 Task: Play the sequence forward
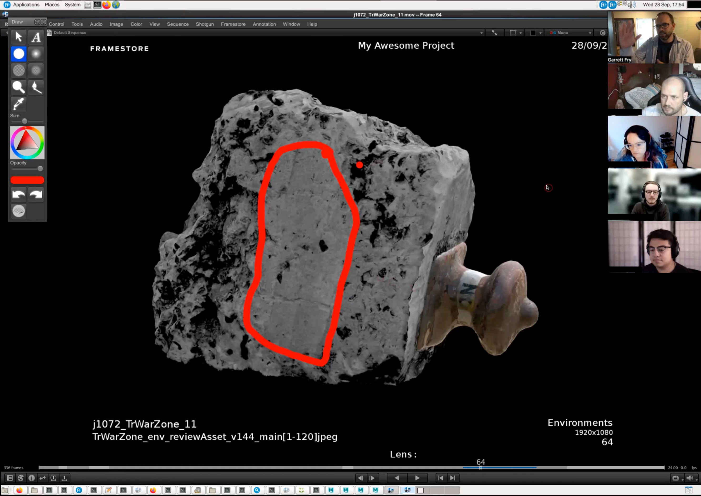[x=417, y=478]
